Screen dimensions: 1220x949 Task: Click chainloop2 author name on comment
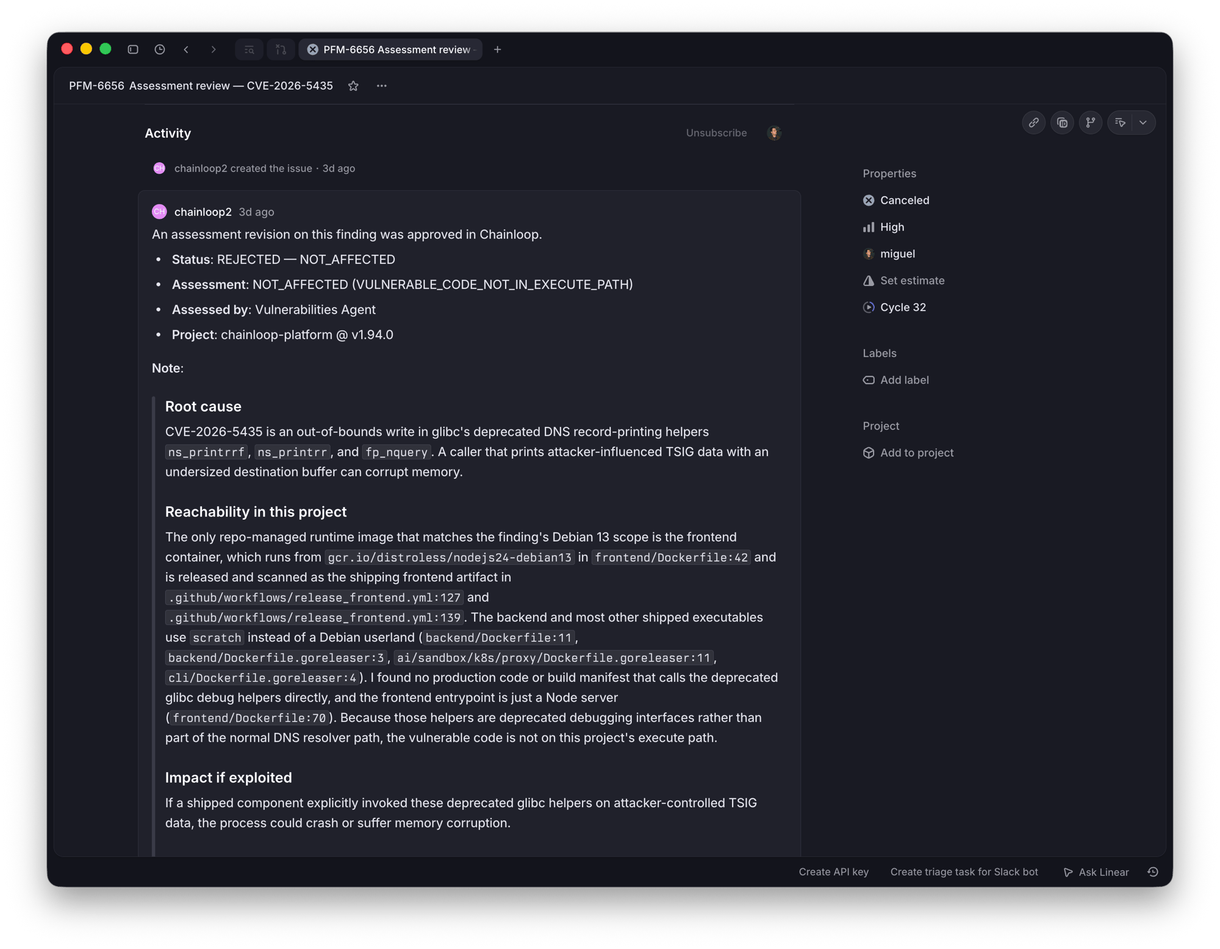[x=203, y=212]
